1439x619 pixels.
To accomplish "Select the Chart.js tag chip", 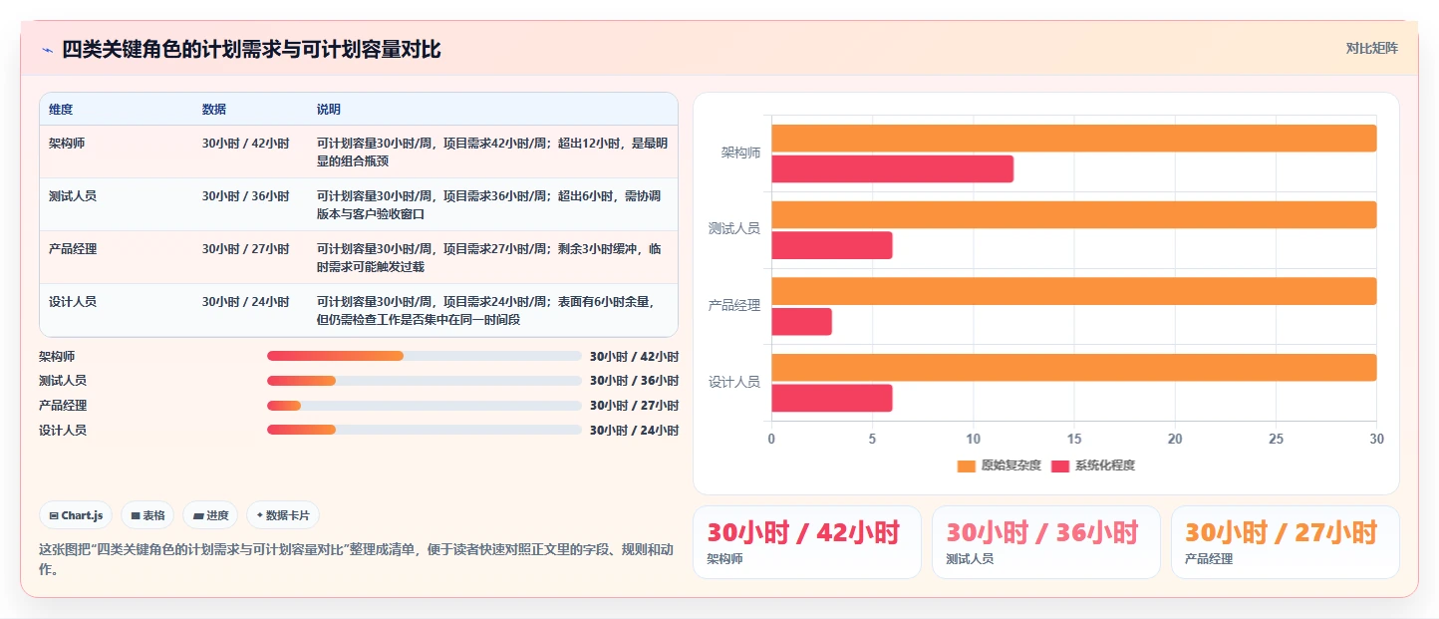I will point(77,515).
